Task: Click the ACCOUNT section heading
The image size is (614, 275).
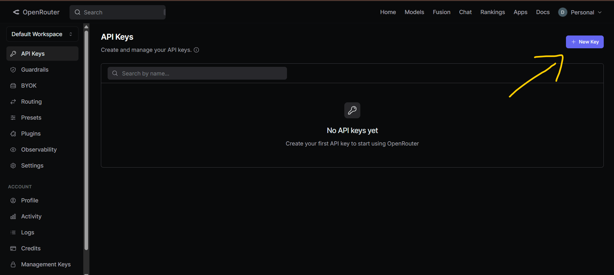Action: point(20,187)
